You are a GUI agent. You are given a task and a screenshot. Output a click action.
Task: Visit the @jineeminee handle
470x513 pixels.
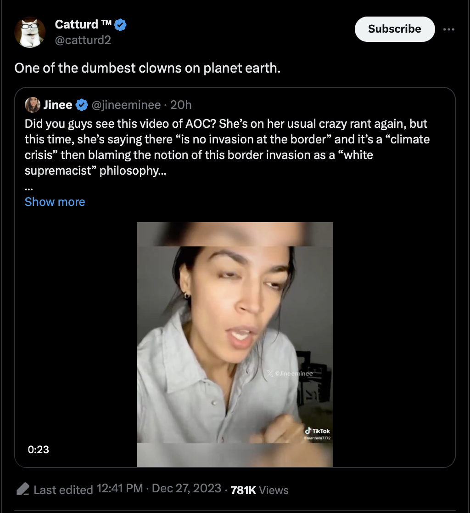click(x=126, y=105)
